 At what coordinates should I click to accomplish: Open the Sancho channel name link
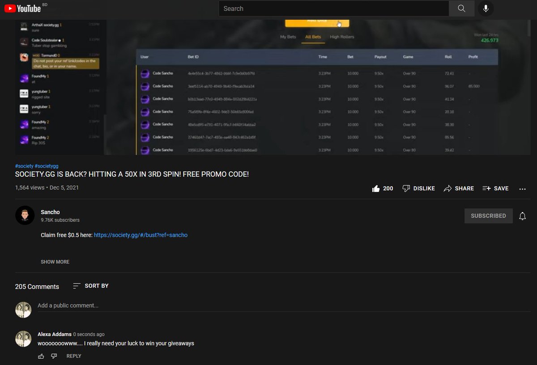point(50,212)
